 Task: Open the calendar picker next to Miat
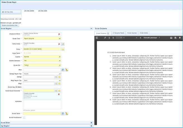pos(63,70)
